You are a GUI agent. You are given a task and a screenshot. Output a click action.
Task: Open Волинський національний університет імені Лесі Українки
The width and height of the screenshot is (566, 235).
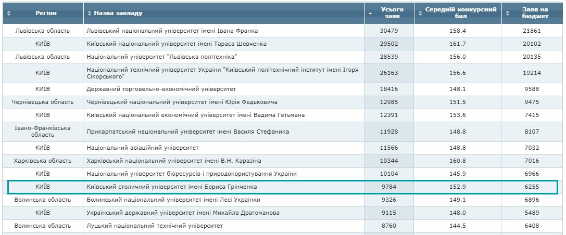pyautogui.click(x=173, y=200)
